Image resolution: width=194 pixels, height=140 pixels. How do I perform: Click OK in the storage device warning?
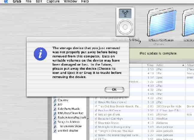coord(114,89)
